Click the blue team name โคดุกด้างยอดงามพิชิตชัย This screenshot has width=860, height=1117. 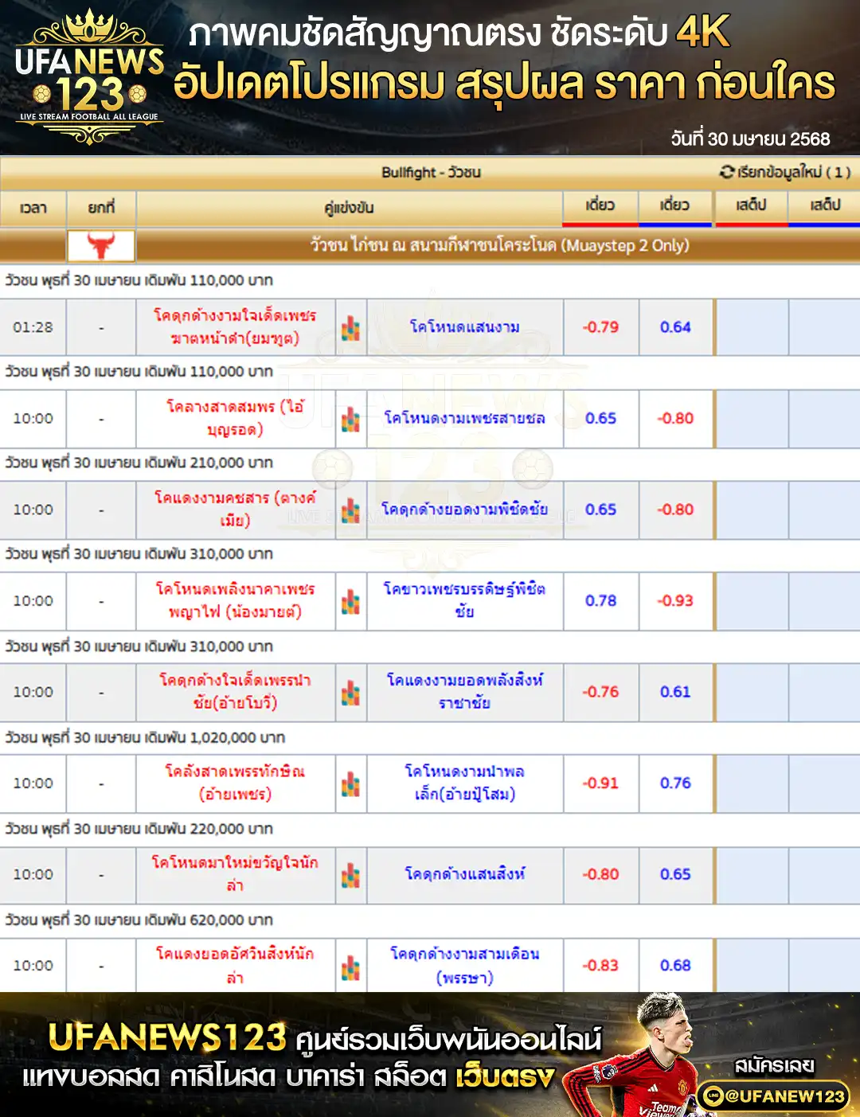[465, 510]
